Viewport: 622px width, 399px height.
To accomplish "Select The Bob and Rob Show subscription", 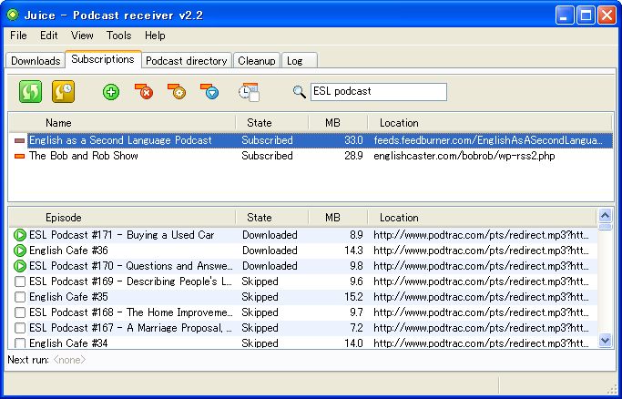I will 311,156.
